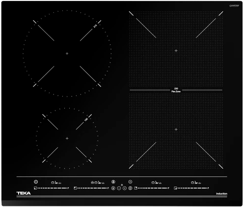Tap the minus timer button
This screenshot has width=244, height=207.
click(x=119, y=188)
